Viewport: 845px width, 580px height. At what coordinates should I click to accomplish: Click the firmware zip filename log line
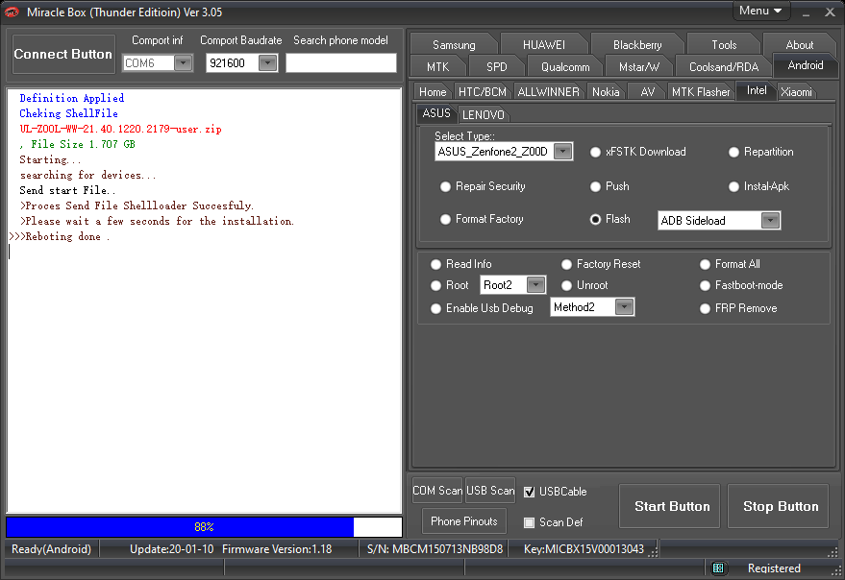point(121,129)
